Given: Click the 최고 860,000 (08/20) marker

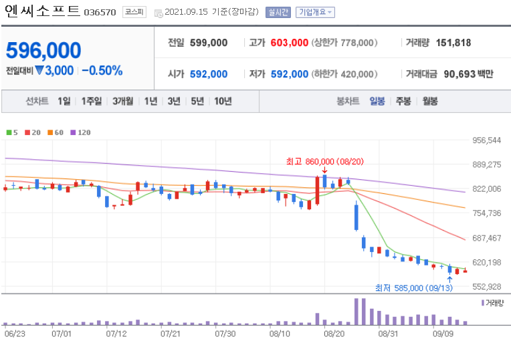Looking at the screenshot, I should pos(324,161).
